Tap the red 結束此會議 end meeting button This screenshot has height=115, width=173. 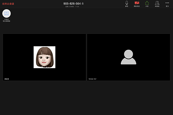pyautogui.click(x=8, y=4)
